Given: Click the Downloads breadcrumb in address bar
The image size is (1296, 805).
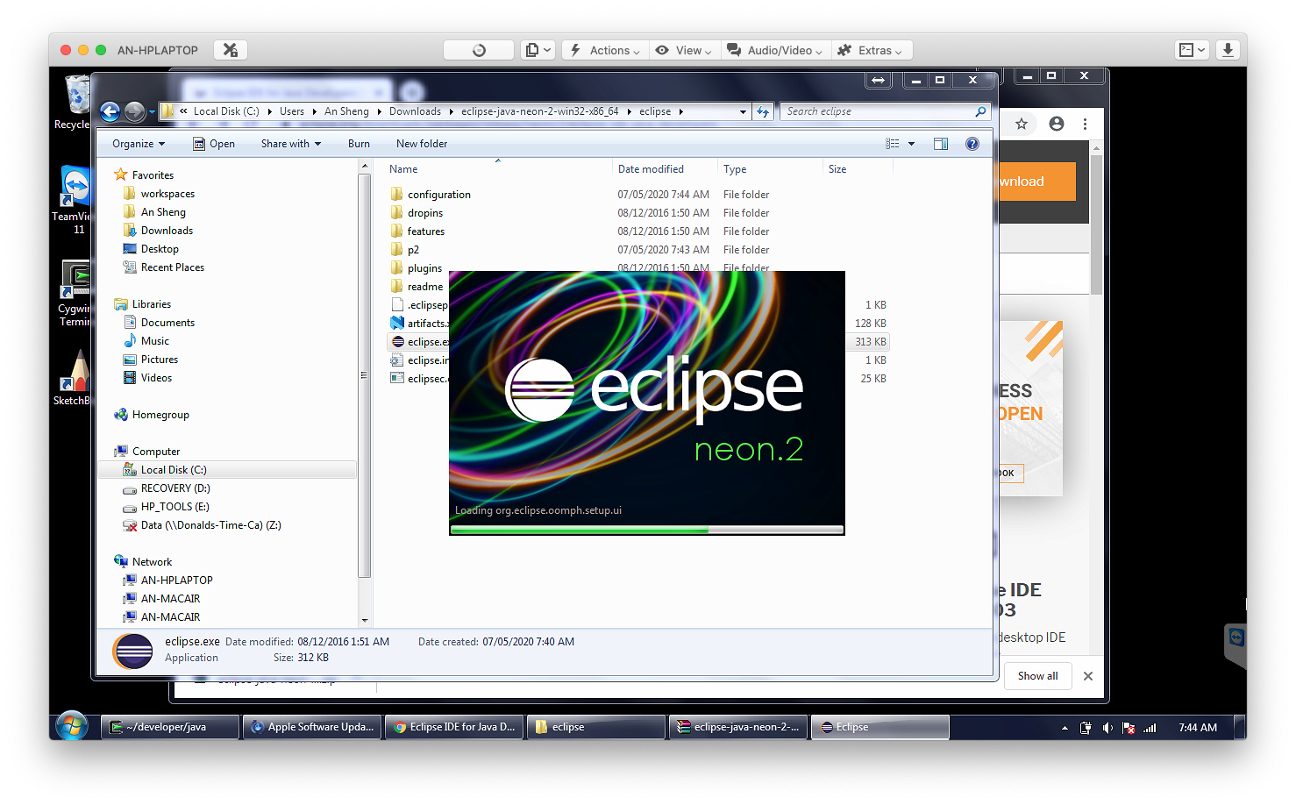Looking at the screenshot, I should pyautogui.click(x=415, y=111).
